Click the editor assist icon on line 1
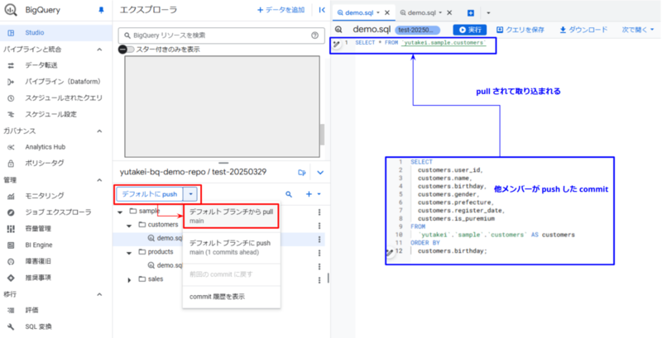Image resolution: width=662 pixels, height=338 pixels. [337, 44]
